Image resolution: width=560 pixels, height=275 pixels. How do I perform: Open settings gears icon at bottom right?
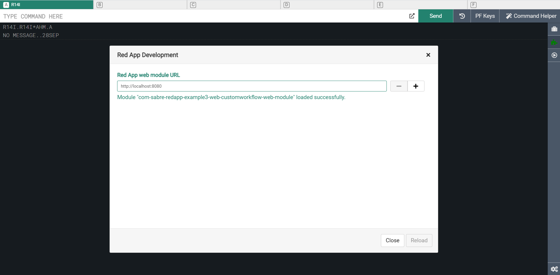click(x=554, y=269)
